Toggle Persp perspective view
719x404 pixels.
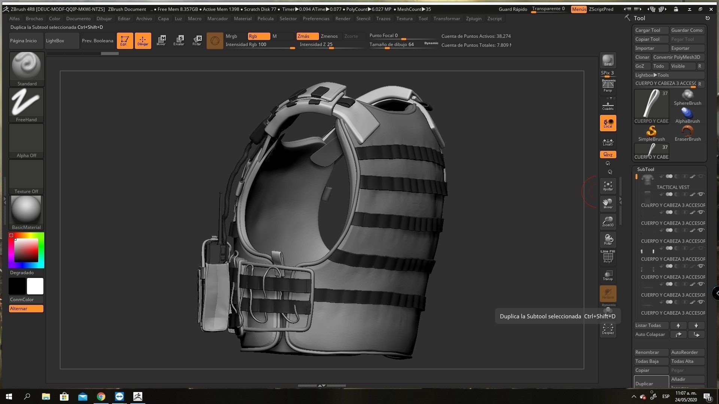[x=608, y=86]
